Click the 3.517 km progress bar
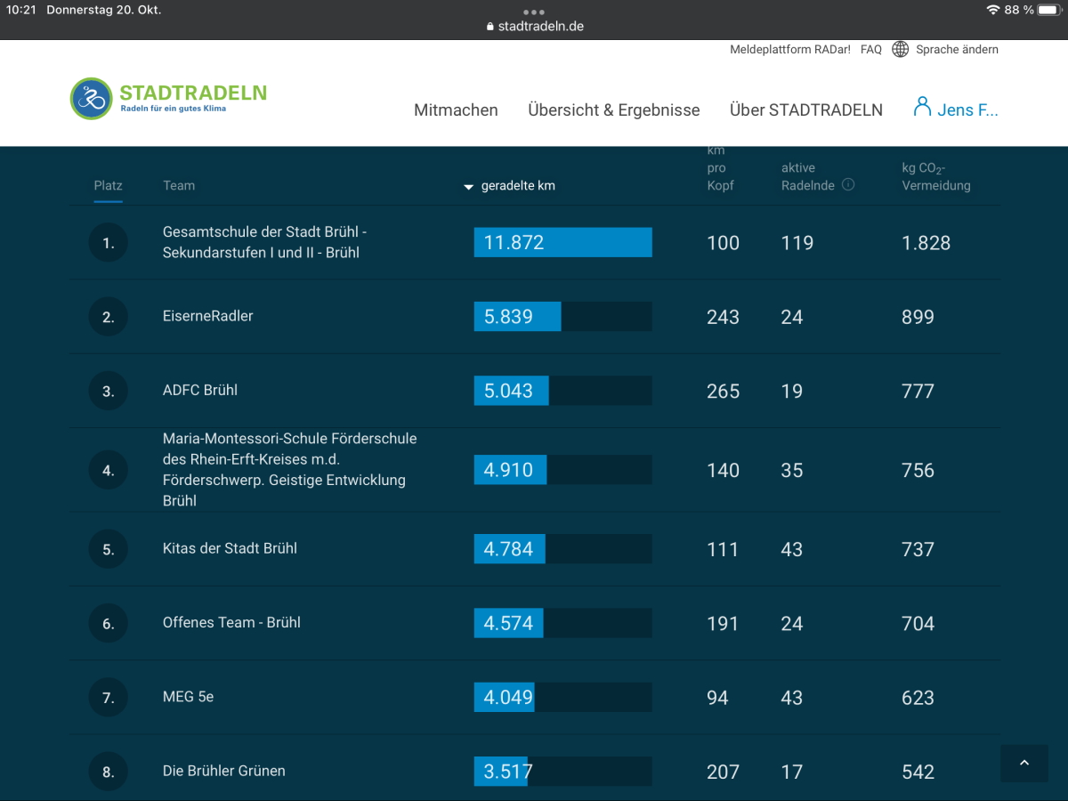The width and height of the screenshot is (1068, 801). pos(562,772)
